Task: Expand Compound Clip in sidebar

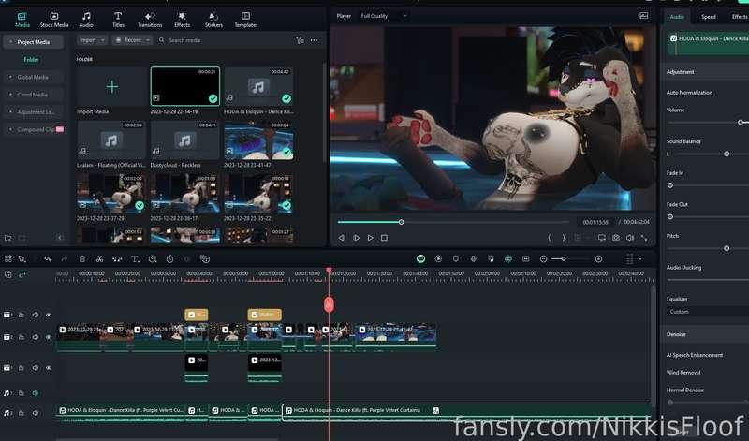Action: click(x=11, y=129)
